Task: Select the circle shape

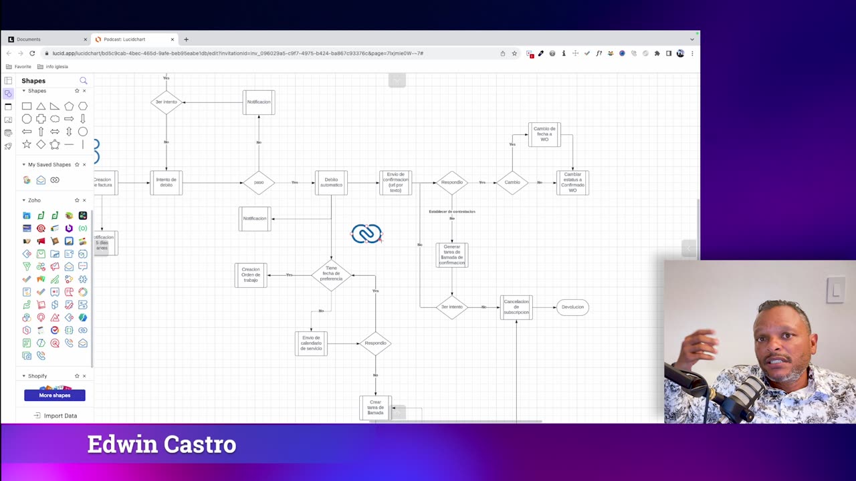Action: click(83, 132)
